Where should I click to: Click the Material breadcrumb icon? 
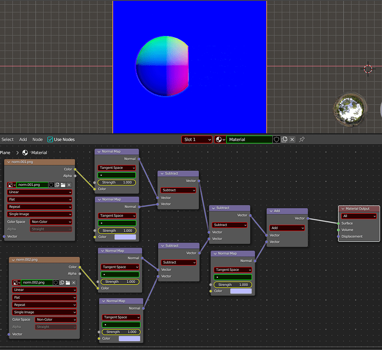point(25,153)
